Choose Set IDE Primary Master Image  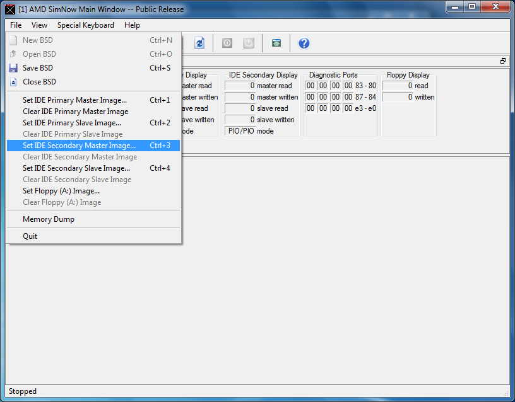click(x=93, y=100)
